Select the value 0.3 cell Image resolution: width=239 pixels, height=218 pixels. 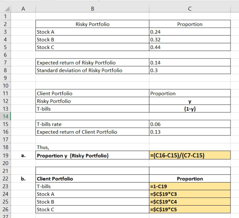pos(189,70)
